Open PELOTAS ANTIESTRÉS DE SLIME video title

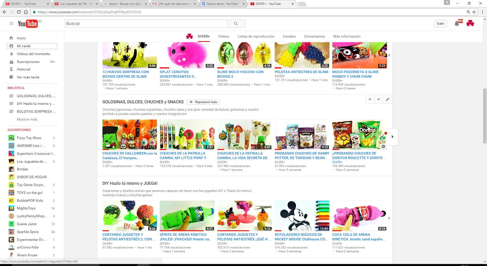coord(302,72)
